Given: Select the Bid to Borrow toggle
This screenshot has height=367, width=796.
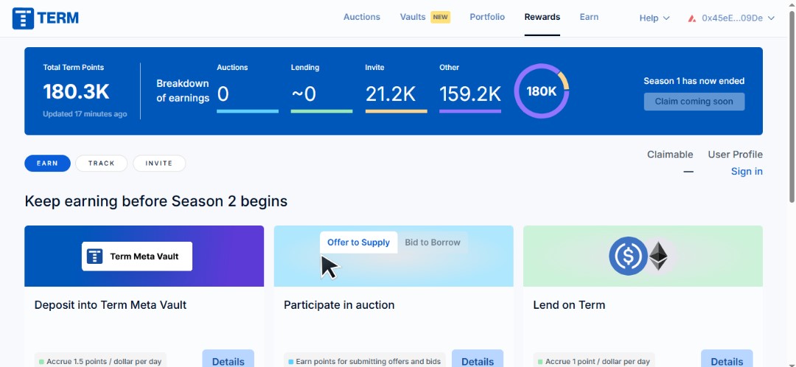Looking at the screenshot, I should 433,242.
